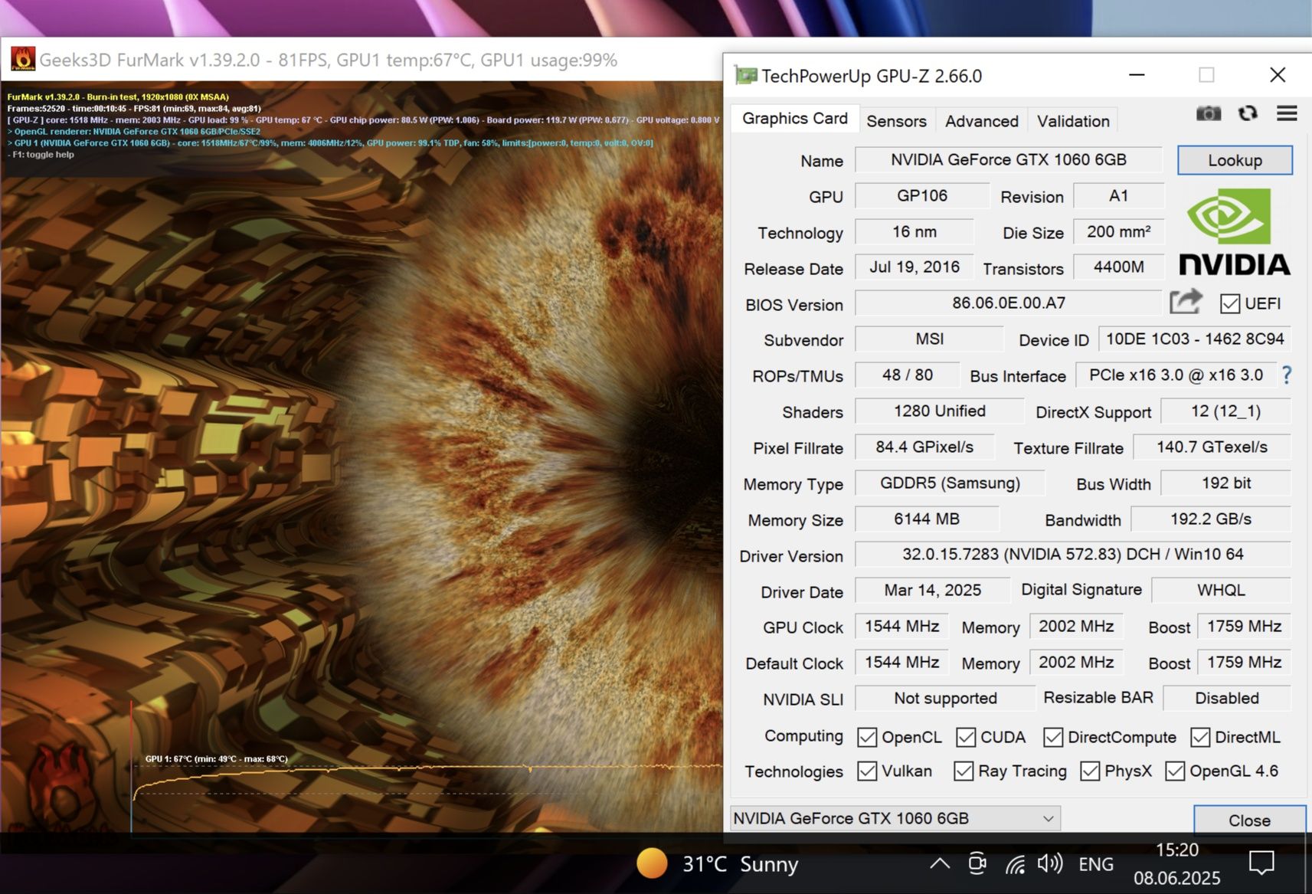The height and width of the screenshot is (894, 1312).
Task: Open the Advanced tab
Action: point(981,121)
